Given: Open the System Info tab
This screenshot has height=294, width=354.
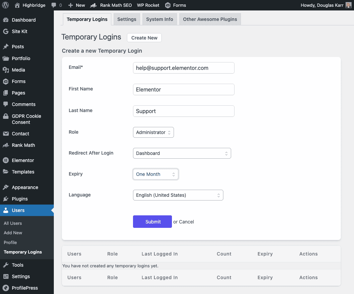Looking at the screenshot, I should click(x=159, y=19).
